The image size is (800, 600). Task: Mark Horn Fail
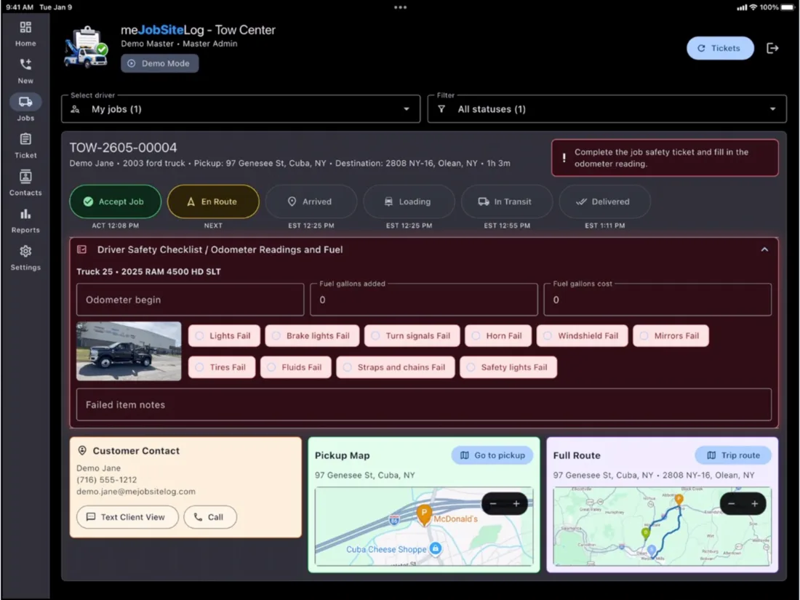(x=498, y=336)
